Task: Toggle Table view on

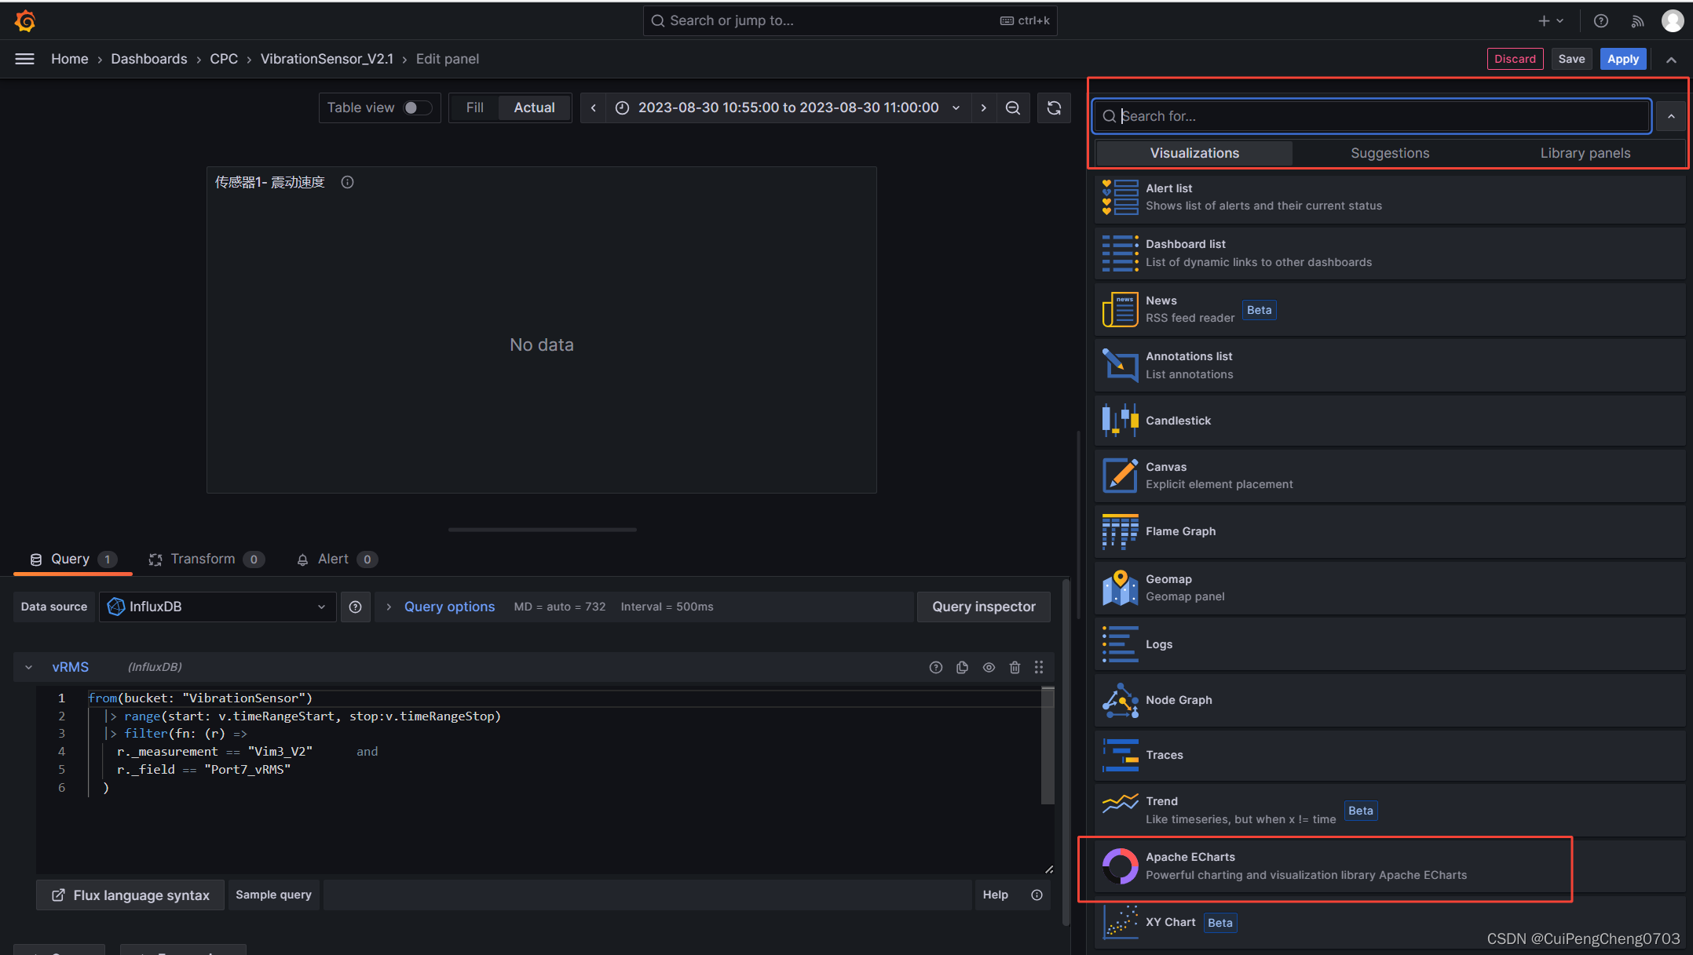Action: pos(419,108)
